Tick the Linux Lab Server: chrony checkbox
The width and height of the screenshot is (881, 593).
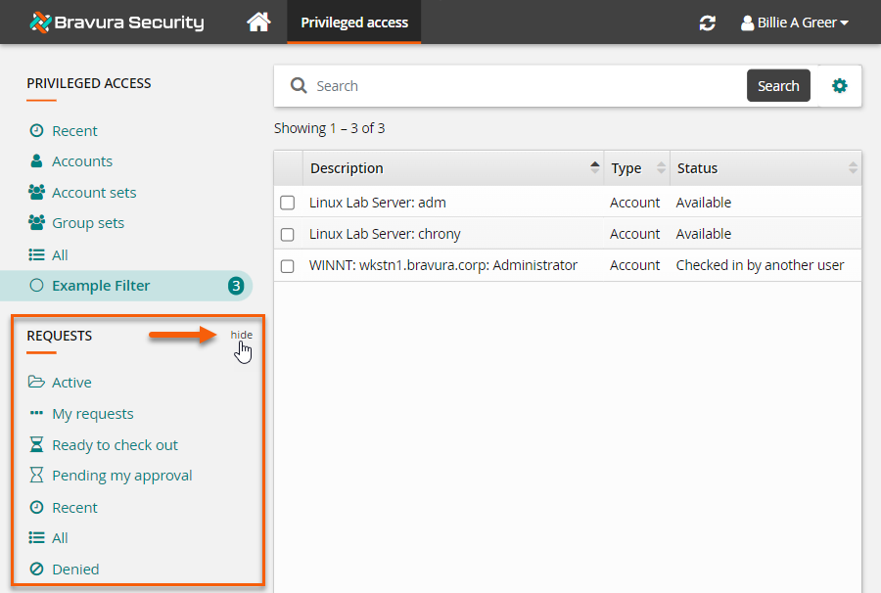click(x=288, y=234)
